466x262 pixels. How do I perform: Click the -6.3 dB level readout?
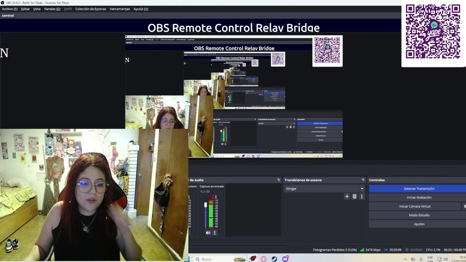click(x=205, y=191)
